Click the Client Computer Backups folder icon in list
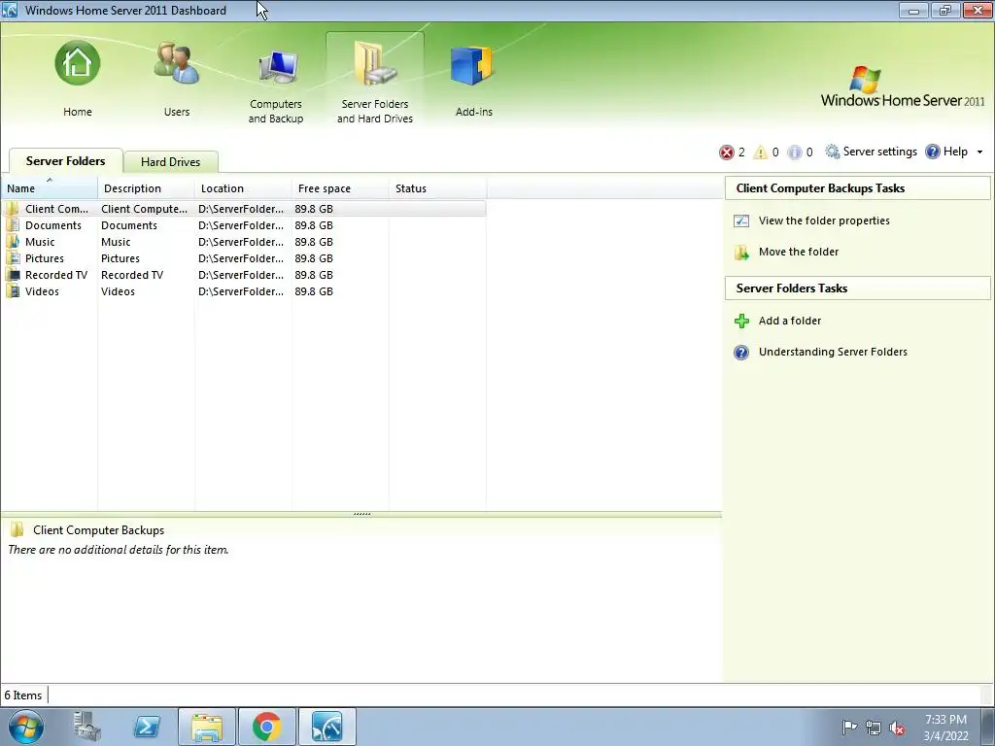The image size is (995, 746). (x=13, y=209)
